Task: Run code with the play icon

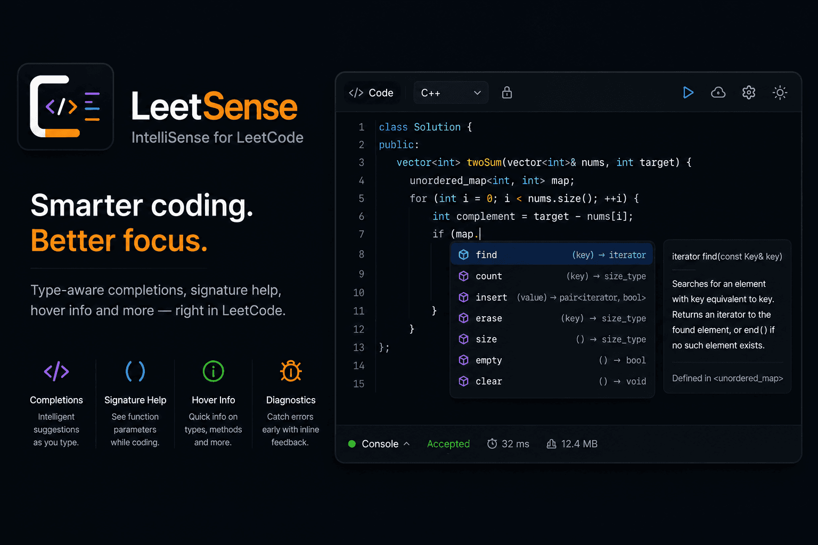Action: click(688, 93)
